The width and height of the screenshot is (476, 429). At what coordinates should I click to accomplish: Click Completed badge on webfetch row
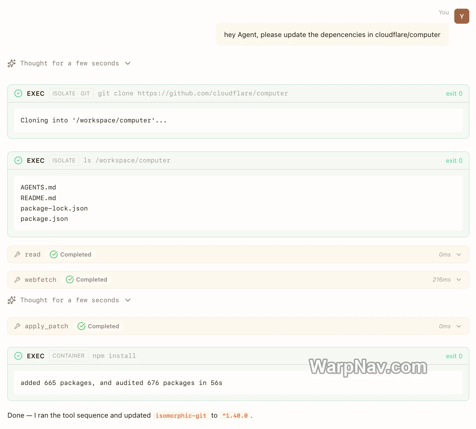(87, 280)
